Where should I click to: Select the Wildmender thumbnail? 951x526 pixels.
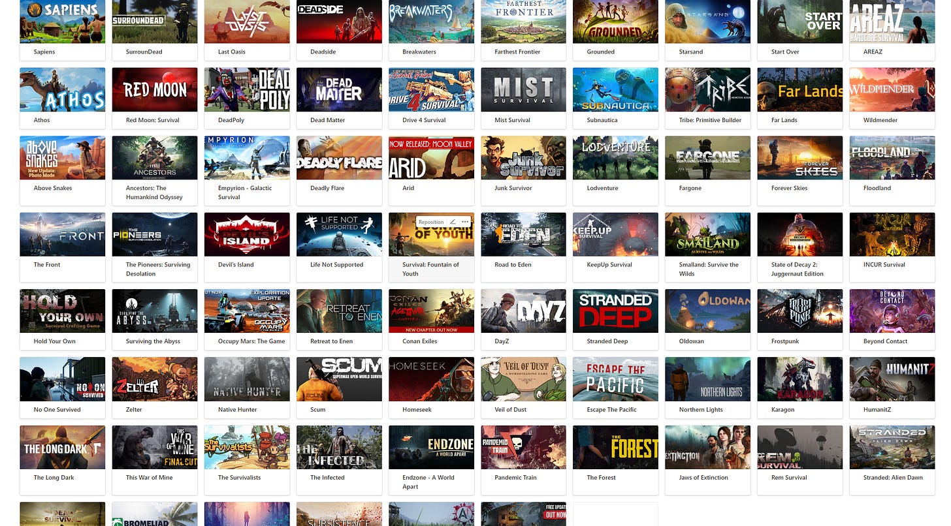pos(892,89)
